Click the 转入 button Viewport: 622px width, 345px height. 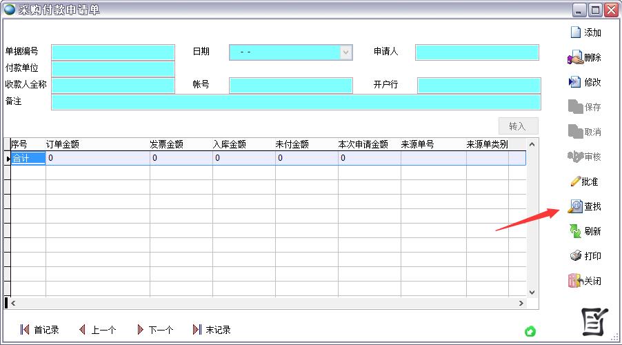tap(517, 126)
